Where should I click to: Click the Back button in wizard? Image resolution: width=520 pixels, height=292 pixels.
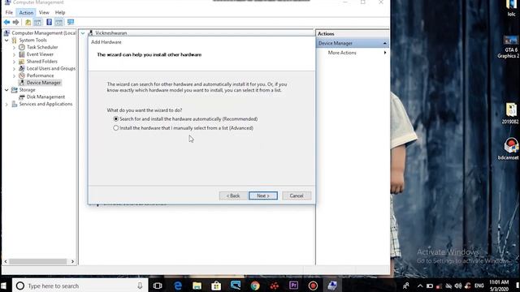point(233,195)
